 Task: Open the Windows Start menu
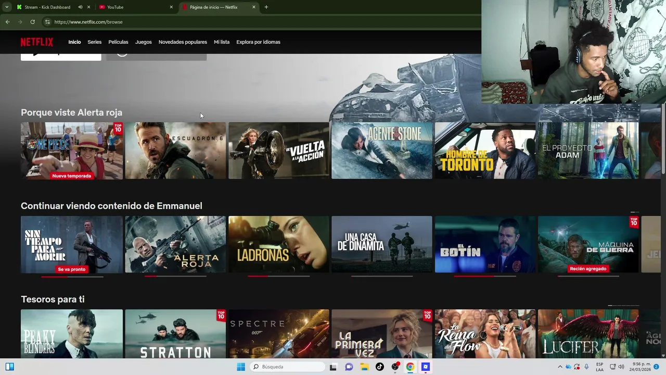[x=241, y=367]
